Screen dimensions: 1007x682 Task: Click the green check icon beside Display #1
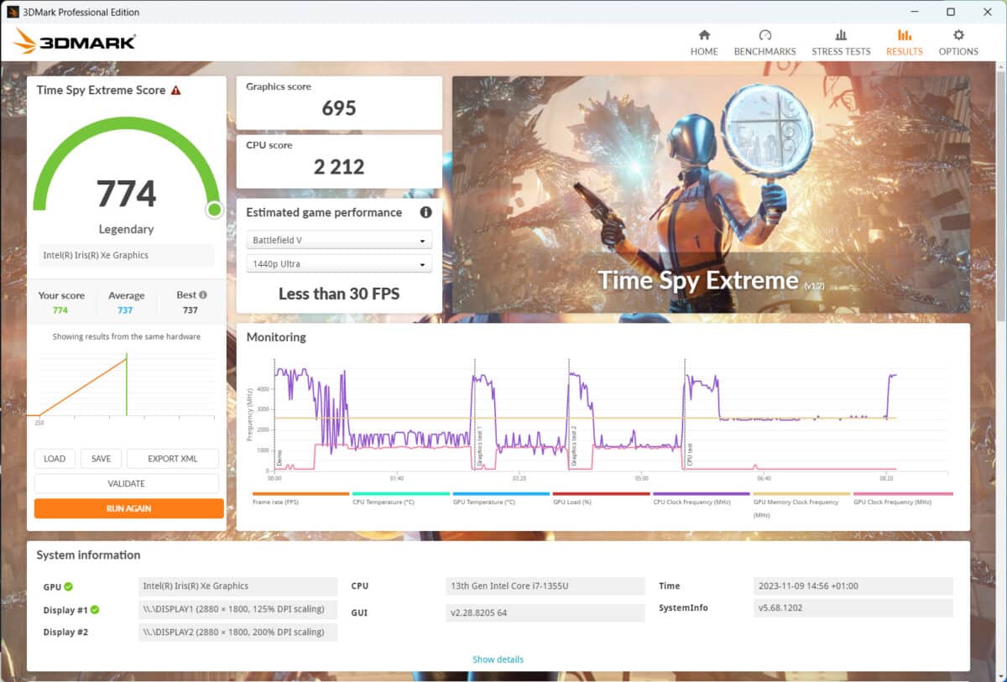pyautogui.click(x=95, y=610)
